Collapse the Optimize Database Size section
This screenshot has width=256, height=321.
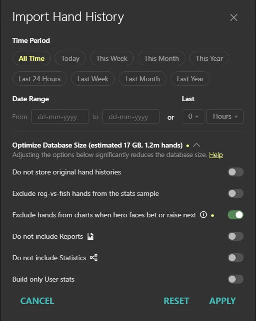pyautogui.click(x=196, y=145)
